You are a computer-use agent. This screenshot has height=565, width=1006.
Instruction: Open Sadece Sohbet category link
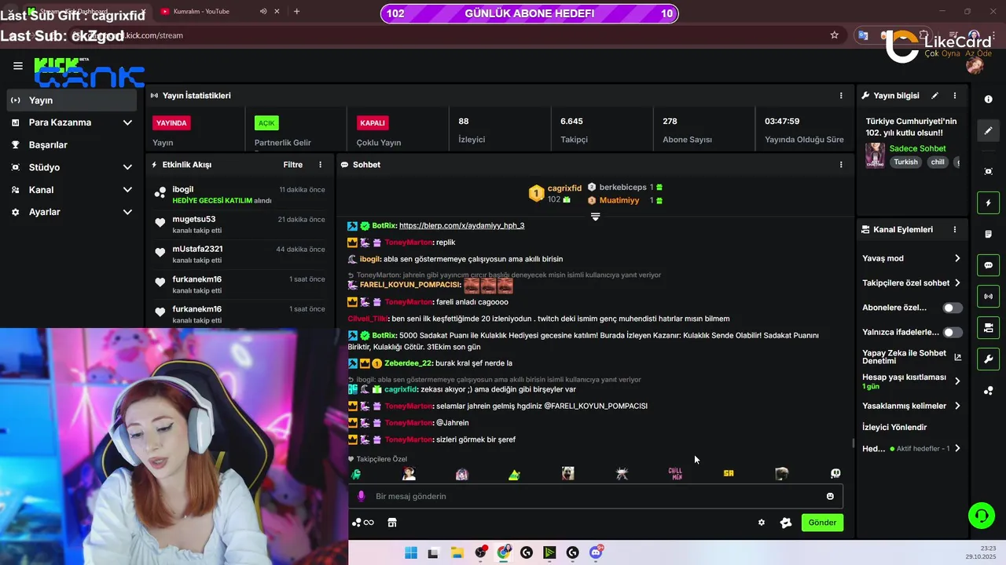coord(917,148)
